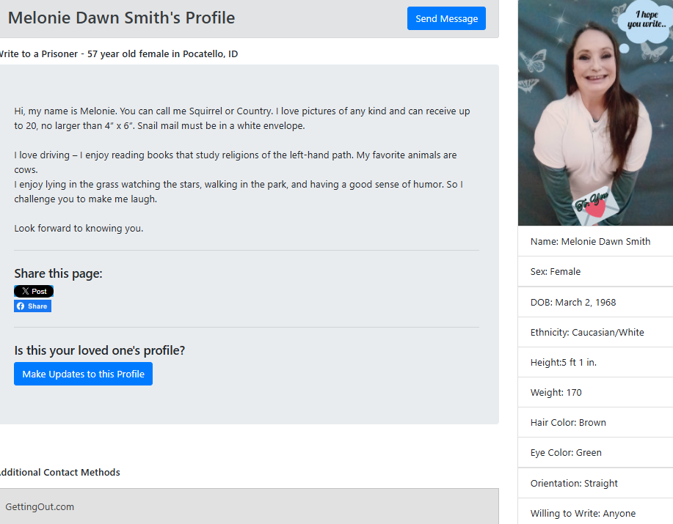This screenshot has width=673, height=524.
Task: Click the Send Message button
Action: click(446, 18)
